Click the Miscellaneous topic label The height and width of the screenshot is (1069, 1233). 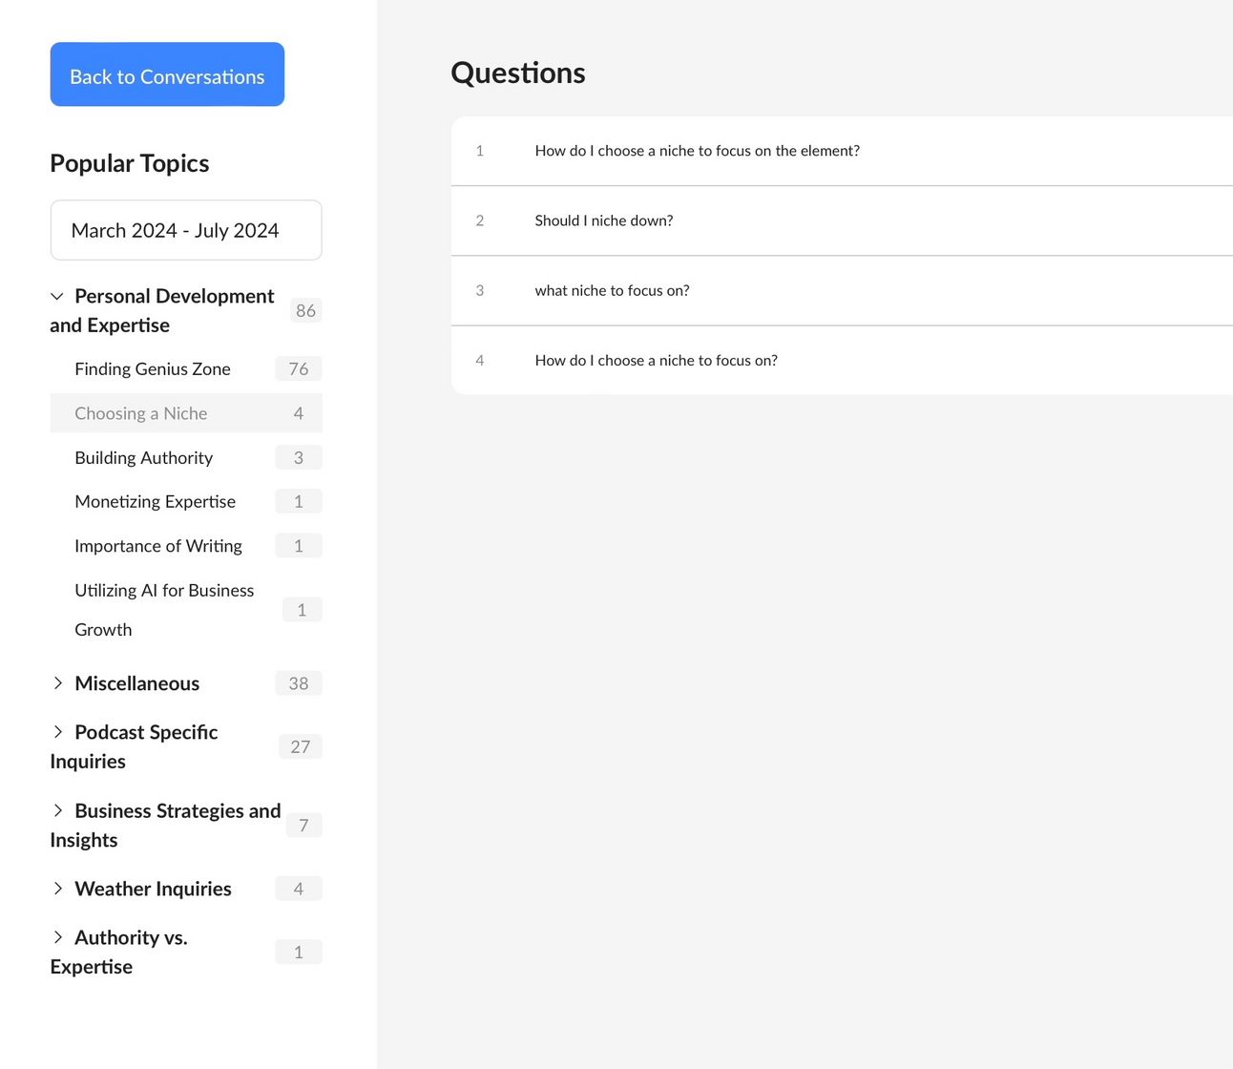(137, 683)
